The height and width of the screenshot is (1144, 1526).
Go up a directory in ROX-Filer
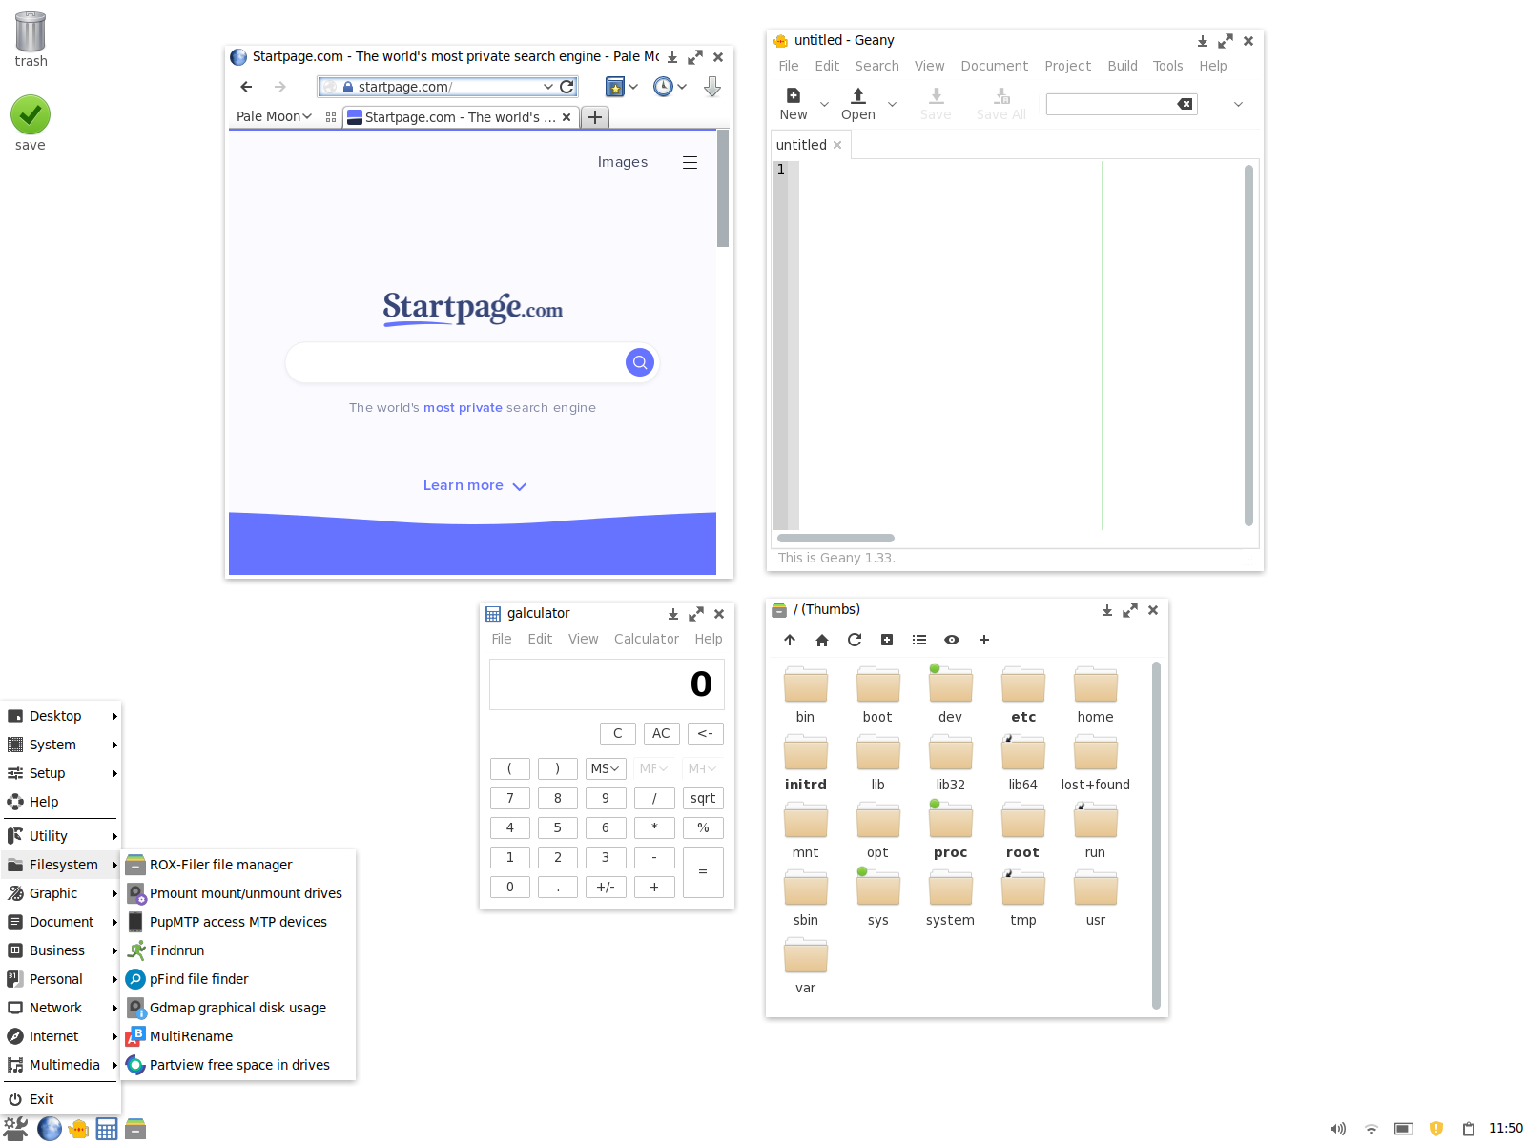790,640
